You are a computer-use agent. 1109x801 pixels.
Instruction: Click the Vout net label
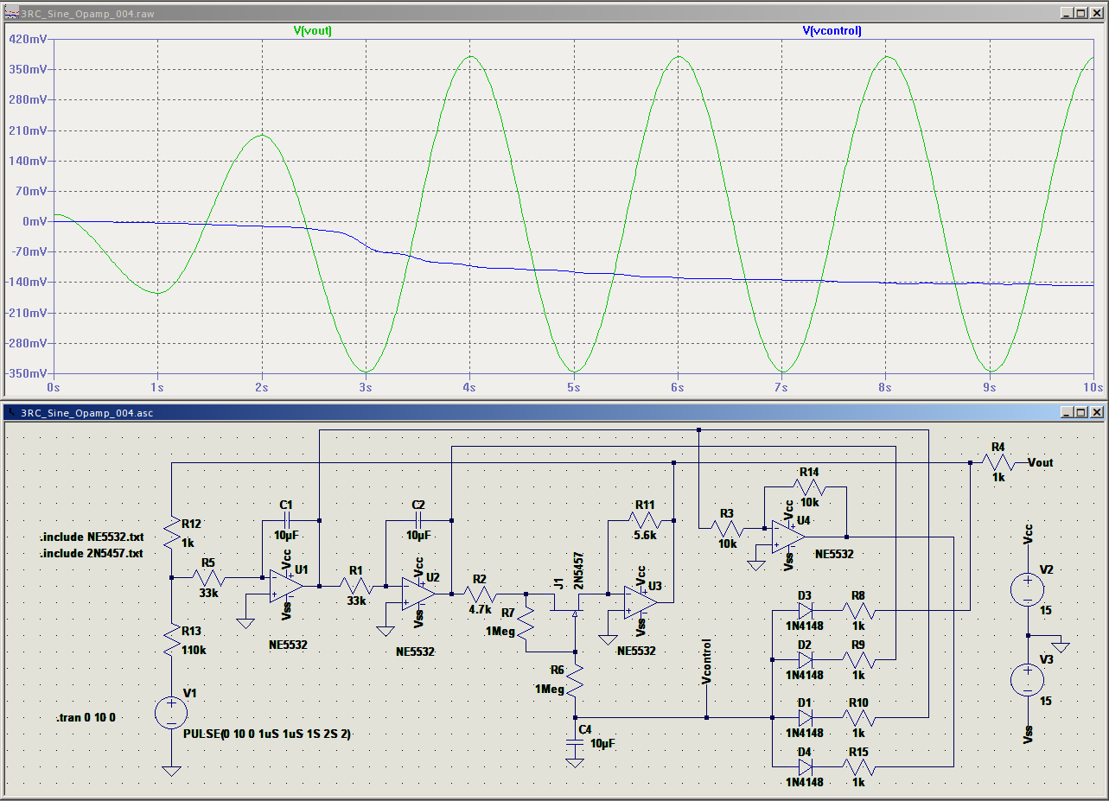[1041, 462]
